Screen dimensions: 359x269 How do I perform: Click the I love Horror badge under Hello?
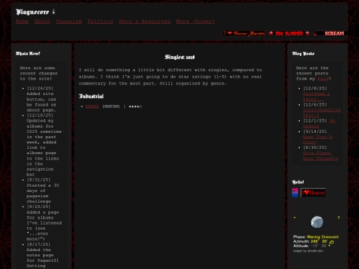313,193
